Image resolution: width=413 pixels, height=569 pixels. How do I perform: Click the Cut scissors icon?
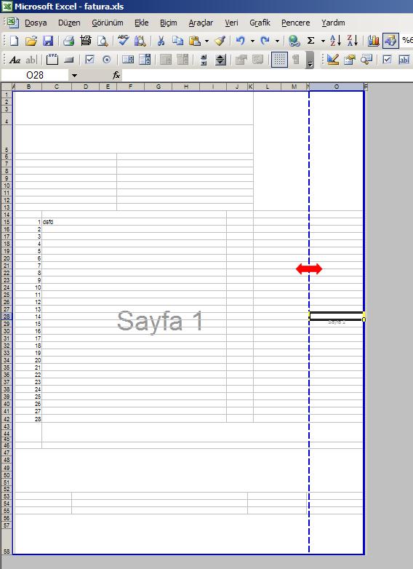coord(161,41)
